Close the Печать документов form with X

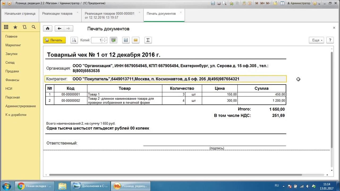pos(334,28)
